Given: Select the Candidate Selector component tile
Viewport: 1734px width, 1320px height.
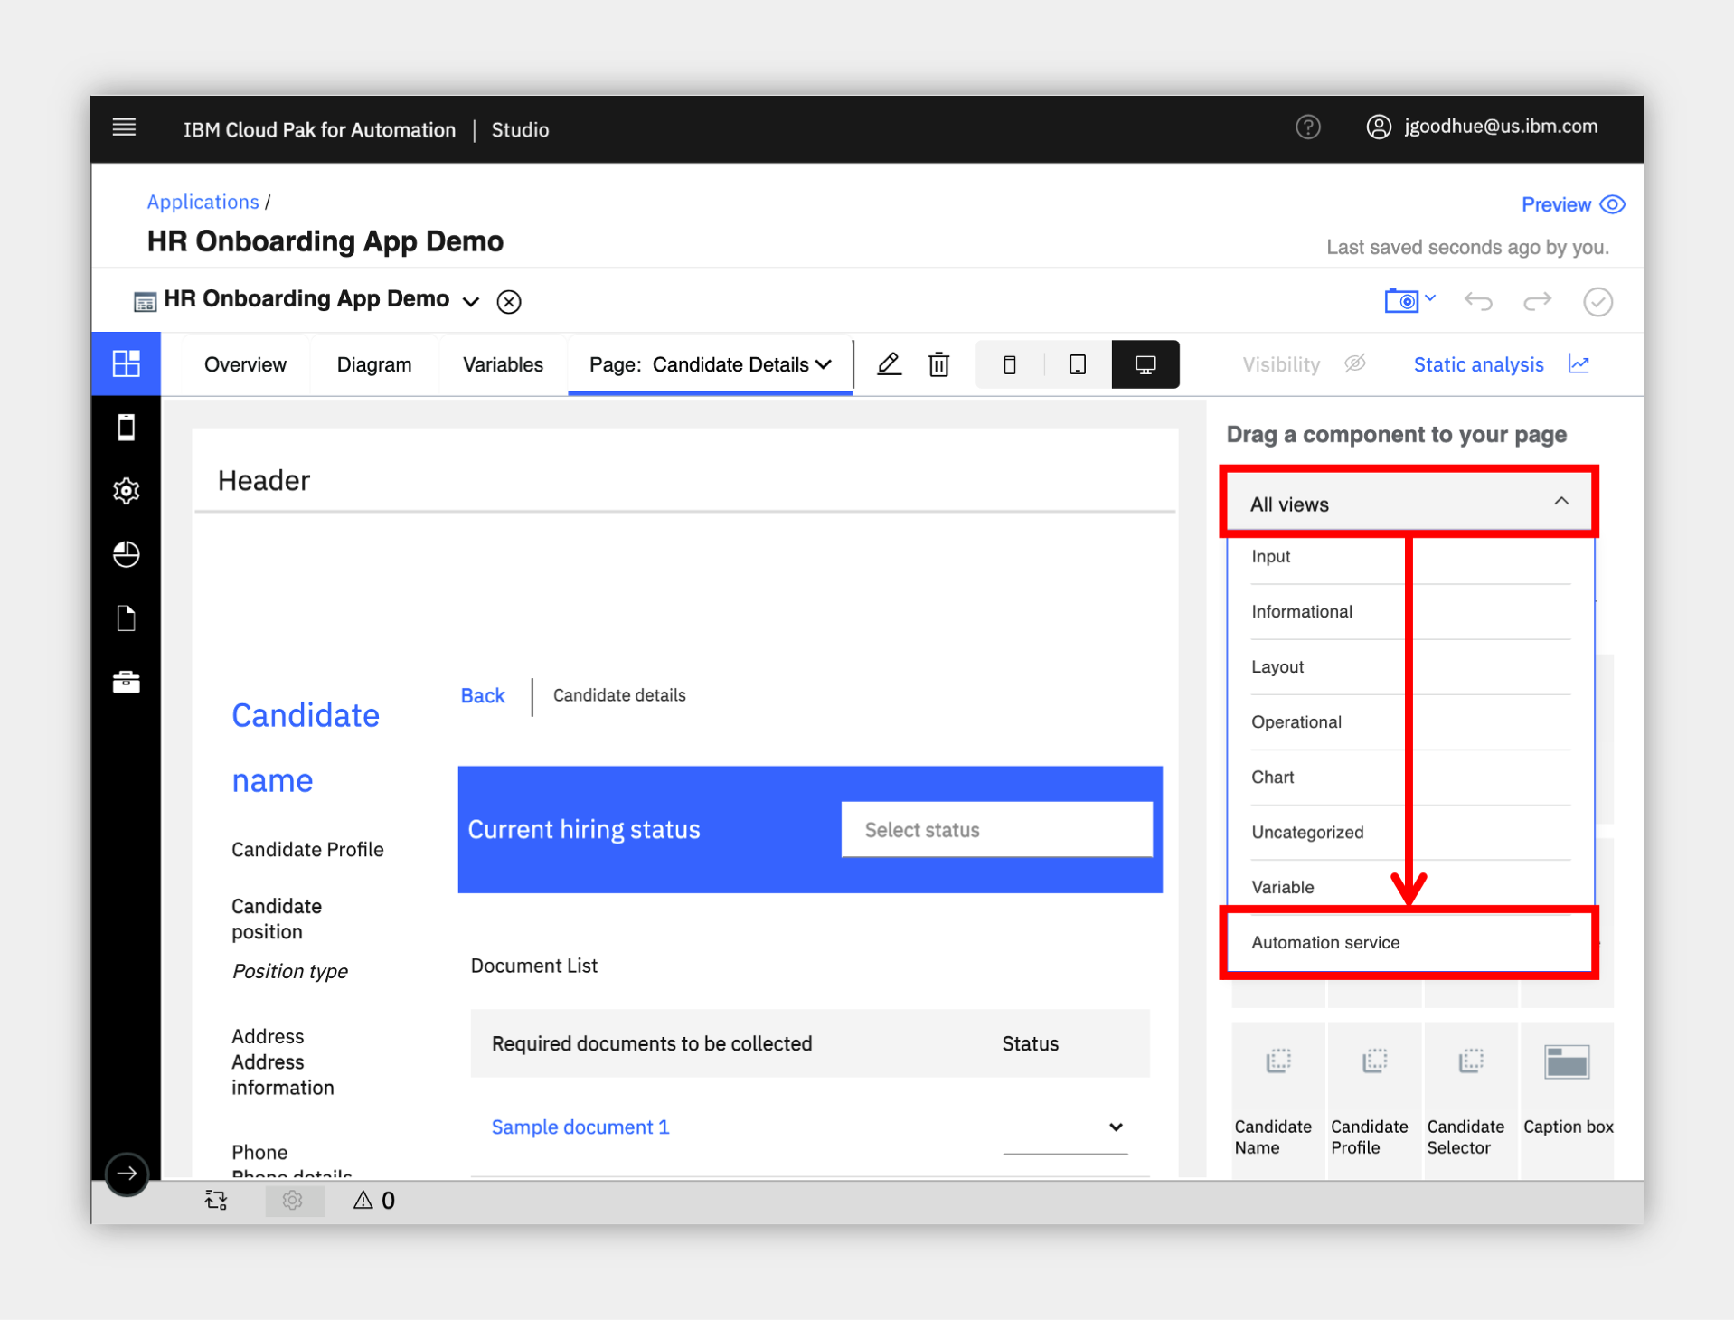Looking at the screenshot, I should coord(1471,1098).
